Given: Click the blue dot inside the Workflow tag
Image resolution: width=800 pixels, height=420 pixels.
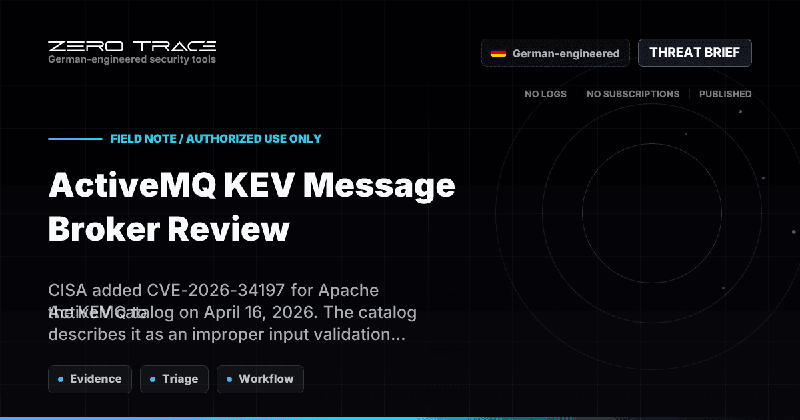Looking at the screenshot, I should [x=230, y=379].
